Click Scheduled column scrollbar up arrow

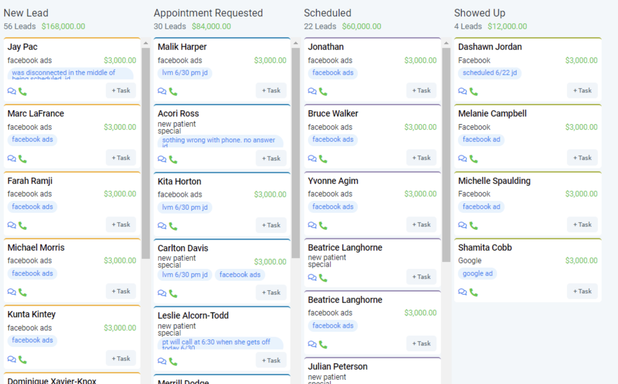[x=446, y=43]
